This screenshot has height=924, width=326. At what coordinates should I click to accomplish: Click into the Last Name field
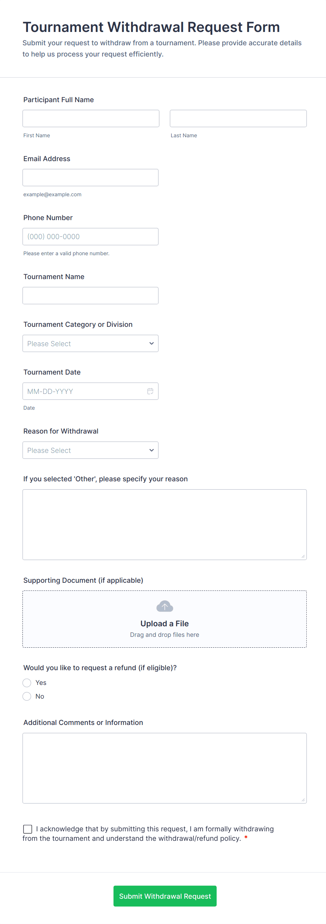tap(238, 118)
